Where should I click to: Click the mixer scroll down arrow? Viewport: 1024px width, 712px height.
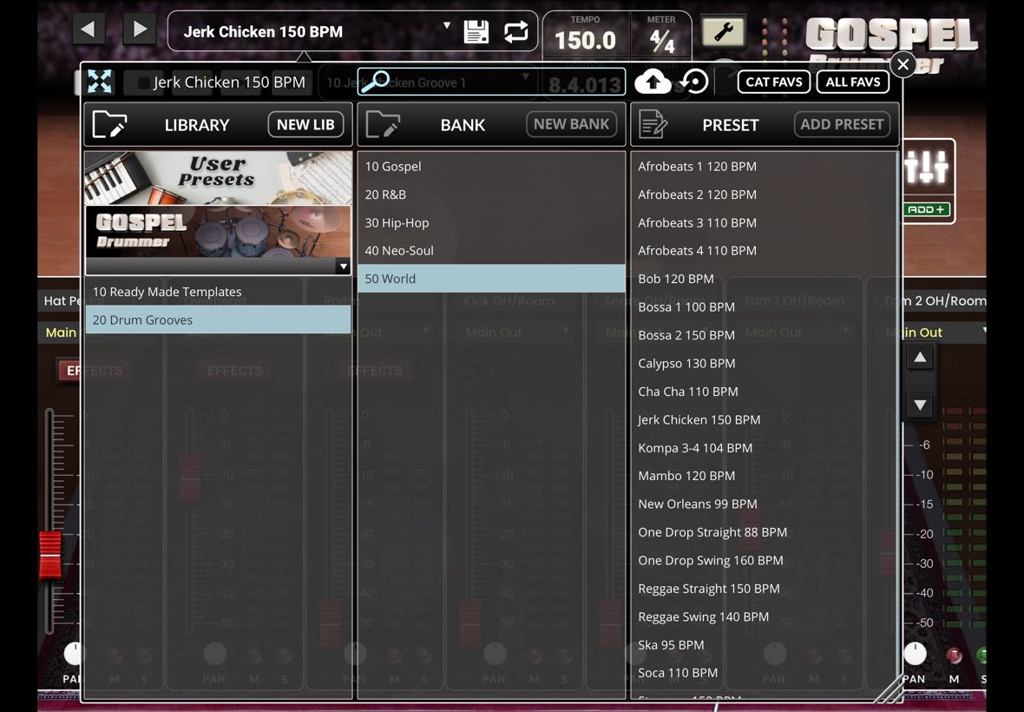920,405
